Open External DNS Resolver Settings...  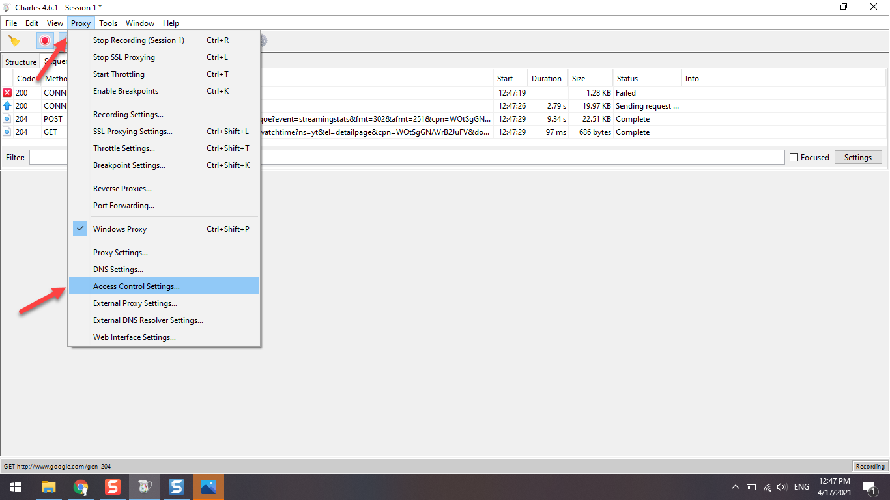[164, 320]
